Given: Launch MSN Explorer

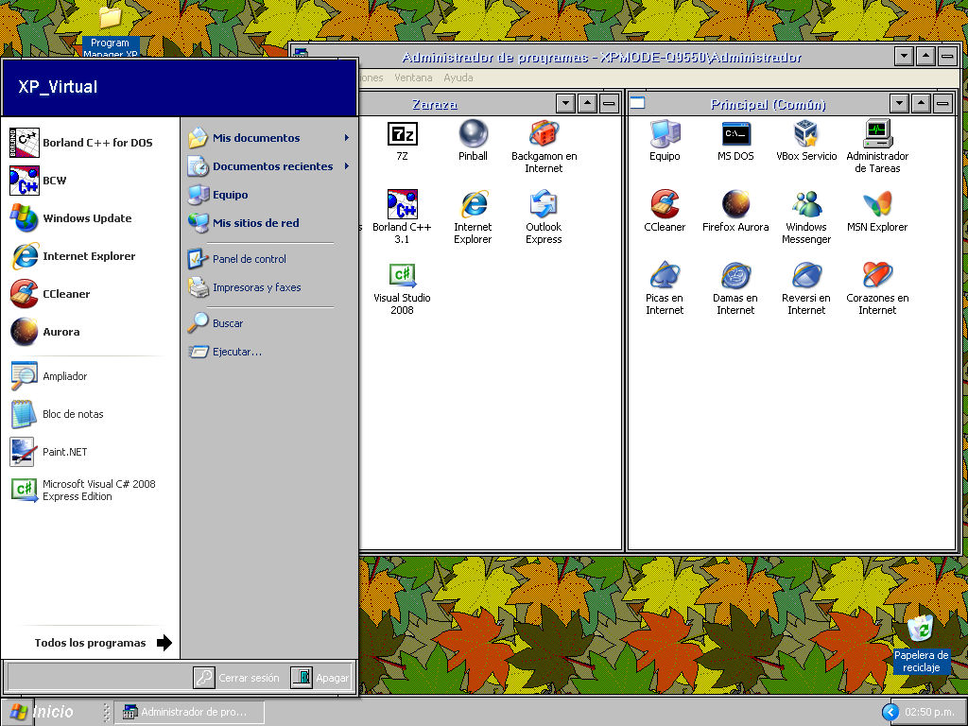Looking at the screenshot, I should point(876,203).
